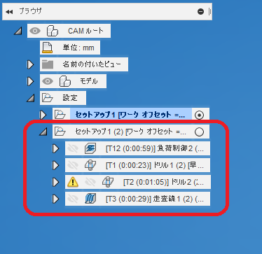The image size is (262, 254).
Task: Collapse the 設定 node
Action: pyautogui.click(x=31, y=98)
